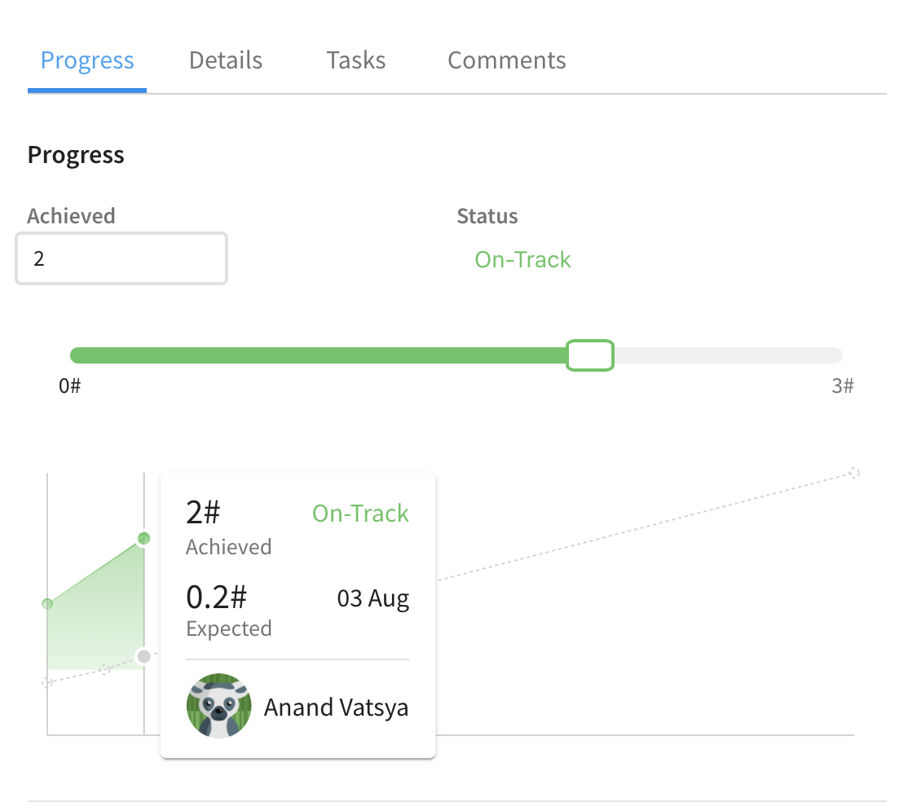This screenshot has height=807, width=908.
Task: Open the Details tab
Action: pos(225,60)
